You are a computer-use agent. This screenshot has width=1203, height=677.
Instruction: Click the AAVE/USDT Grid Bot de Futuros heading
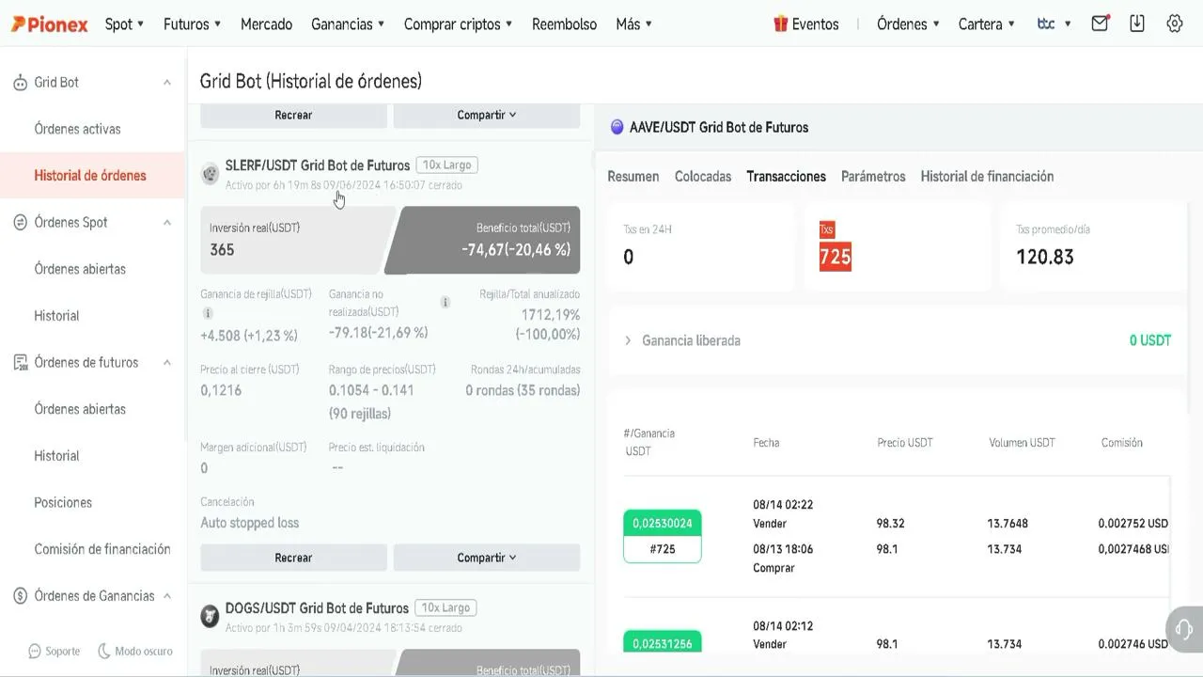click(719, 127)
